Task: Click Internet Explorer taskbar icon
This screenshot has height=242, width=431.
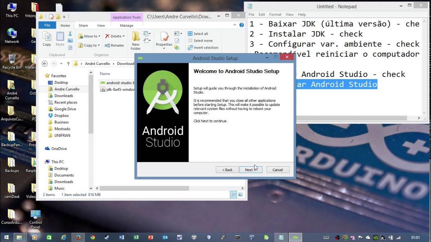Action: tap(64, 237)
